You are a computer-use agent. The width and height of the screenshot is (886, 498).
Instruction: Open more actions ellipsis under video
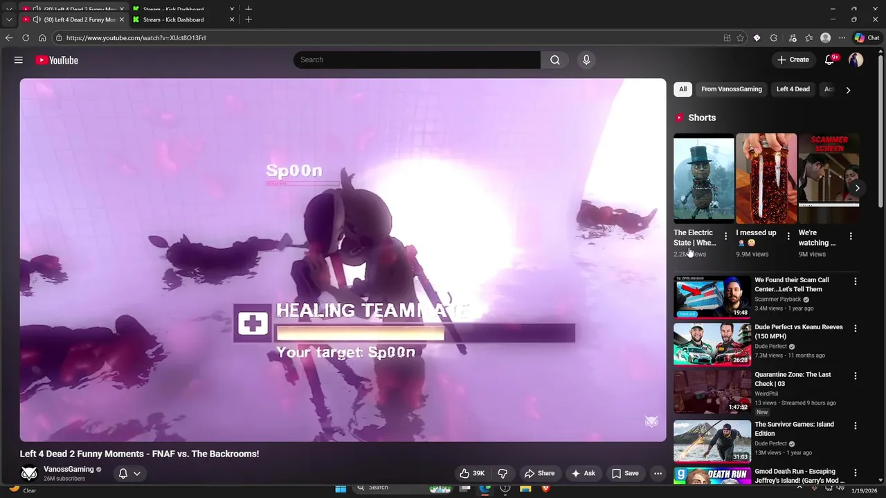658,473
